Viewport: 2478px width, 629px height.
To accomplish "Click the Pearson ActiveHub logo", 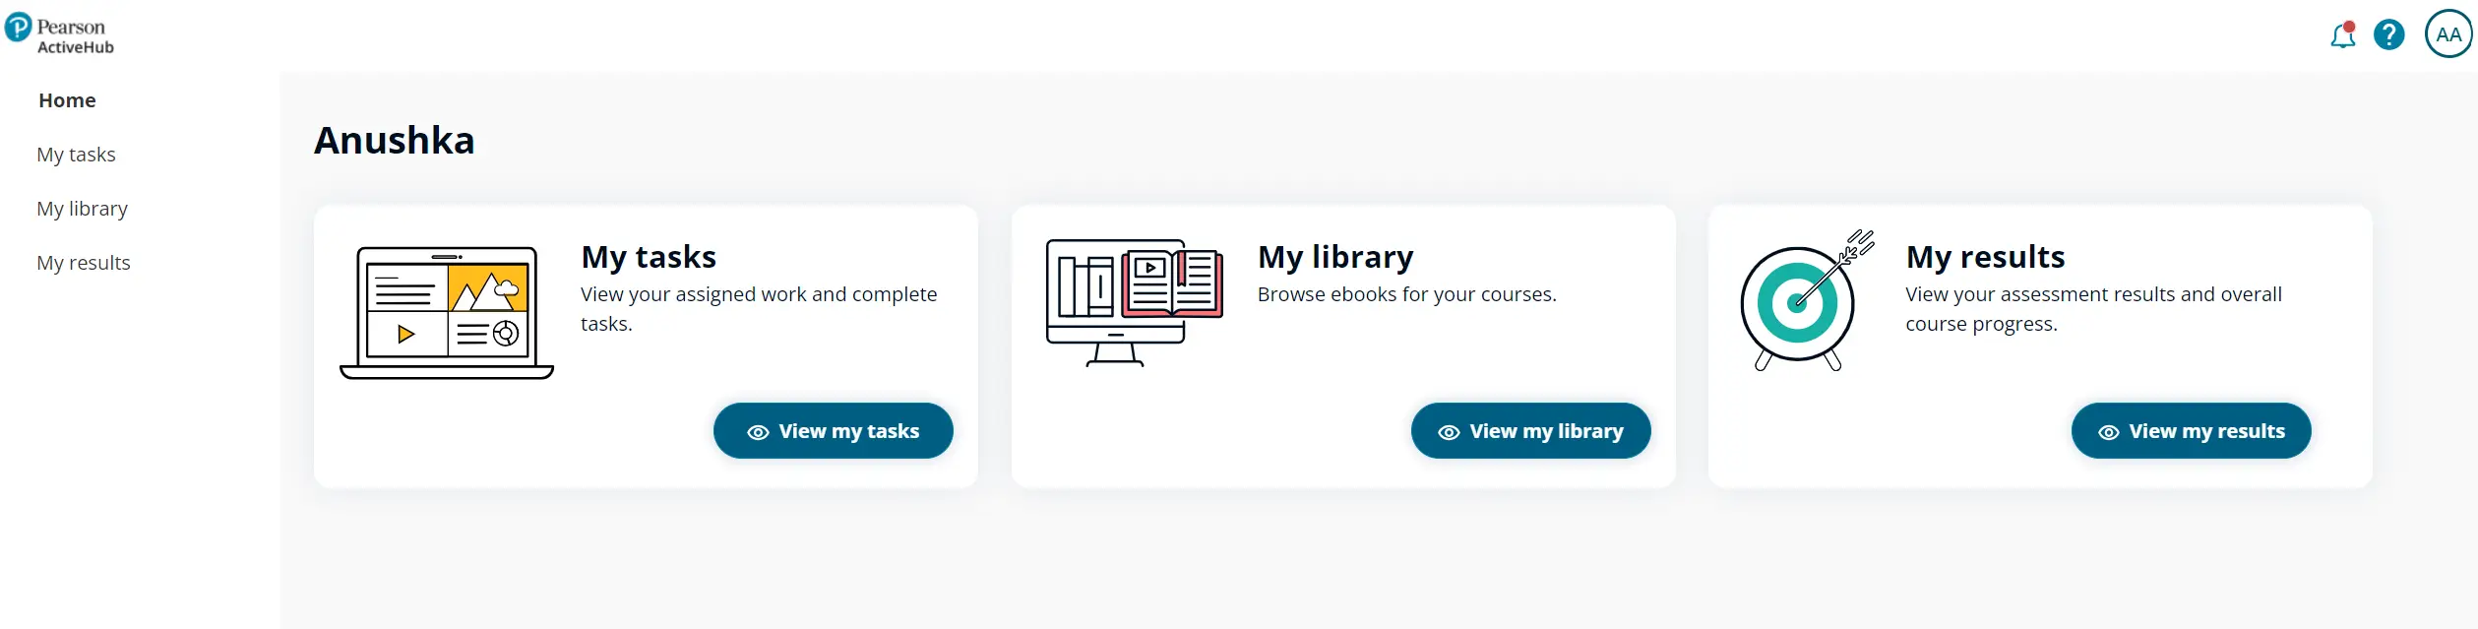I will pyautogui.click(x=60, y=34).
